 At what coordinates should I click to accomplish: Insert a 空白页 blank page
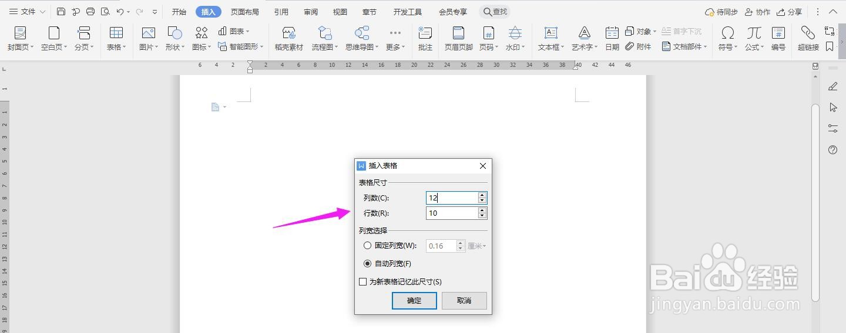54,39
